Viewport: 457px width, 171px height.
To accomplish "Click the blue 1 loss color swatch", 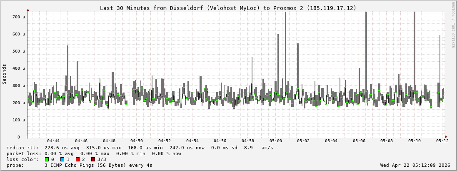I will [x=62, y=159].
